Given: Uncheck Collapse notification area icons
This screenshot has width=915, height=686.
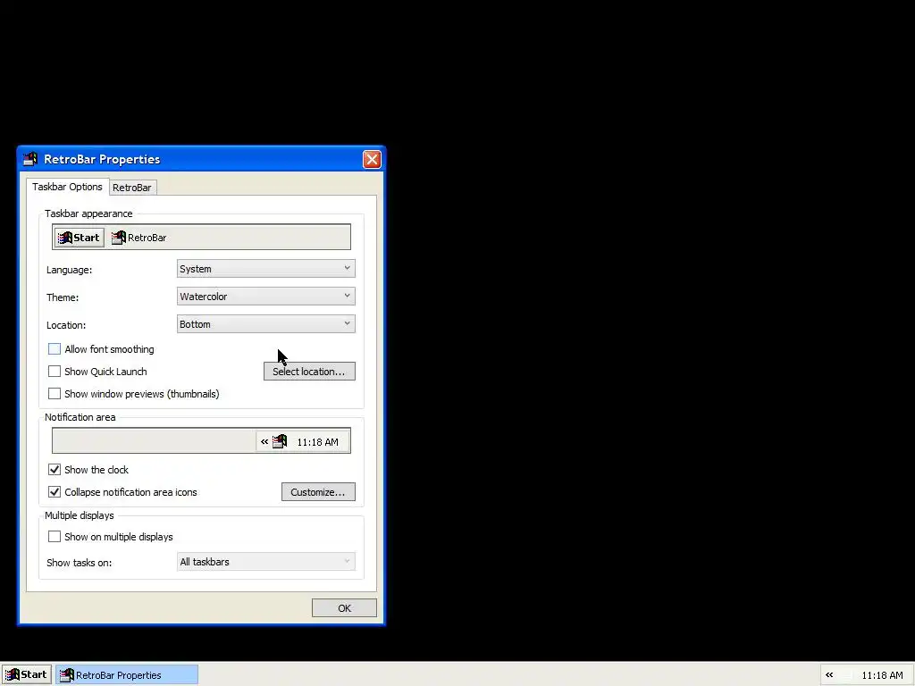Looking at the screenshot, I should coord(55,492).
